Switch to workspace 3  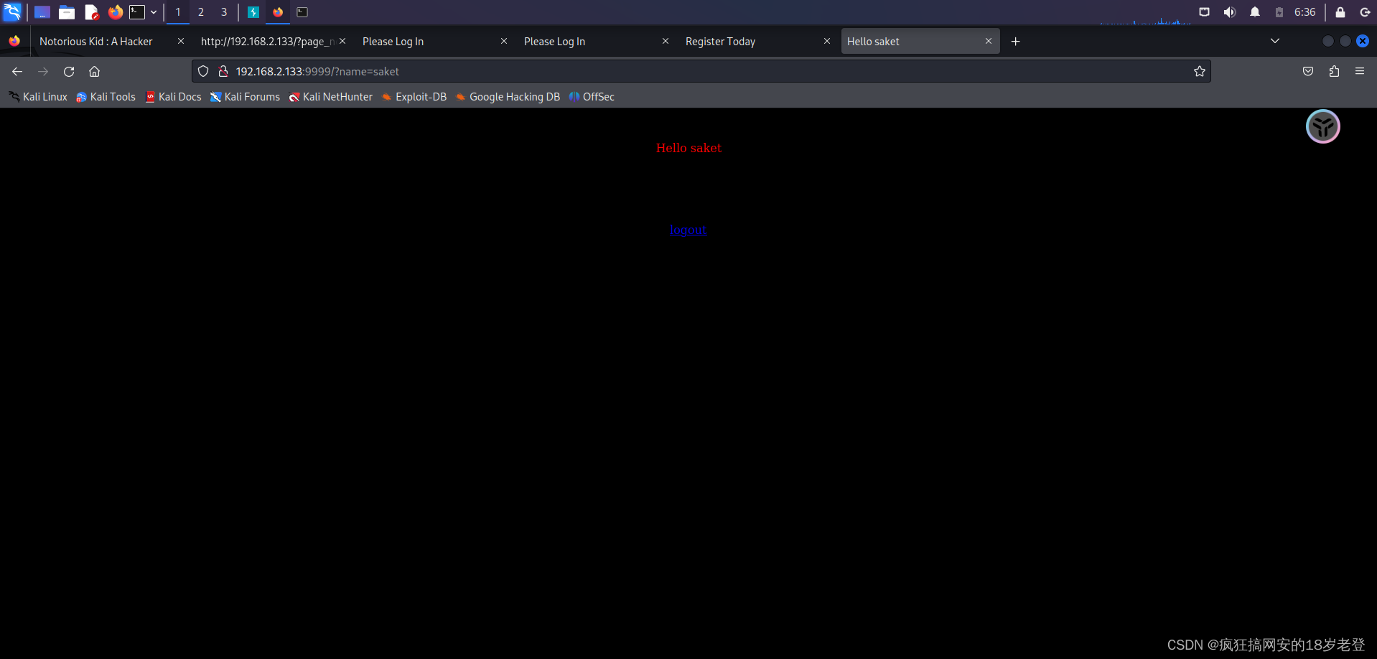click(224, 12)
